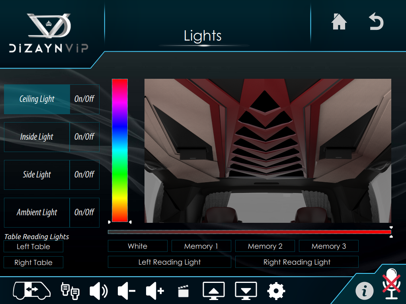The image size is (406, 304).
Task: Click the volume down icon
Action: pos(127,291)
